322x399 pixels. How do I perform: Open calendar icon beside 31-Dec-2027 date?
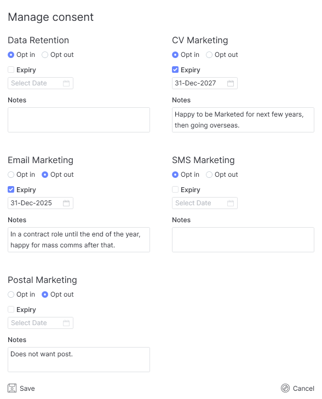pyautogui.click(x=231, y=83)
